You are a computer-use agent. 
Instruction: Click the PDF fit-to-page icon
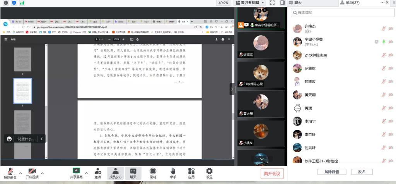click(x=131, y=40)
